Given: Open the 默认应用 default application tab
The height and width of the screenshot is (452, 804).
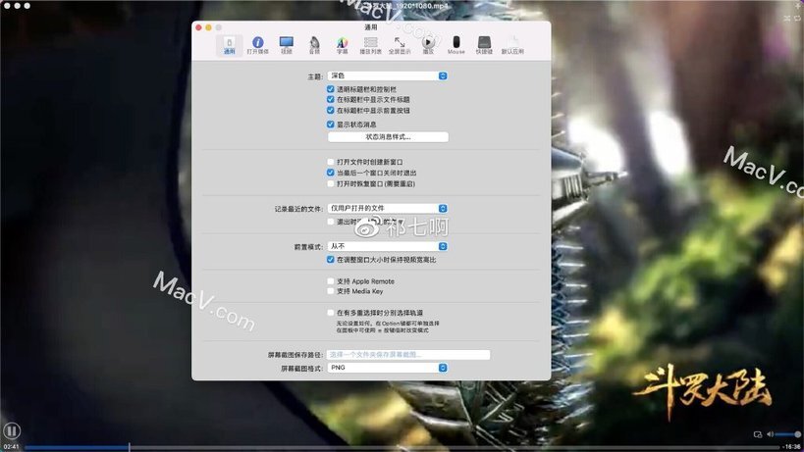Looking at the screenshot, I should pyautogui.click(x=512, y=45).
